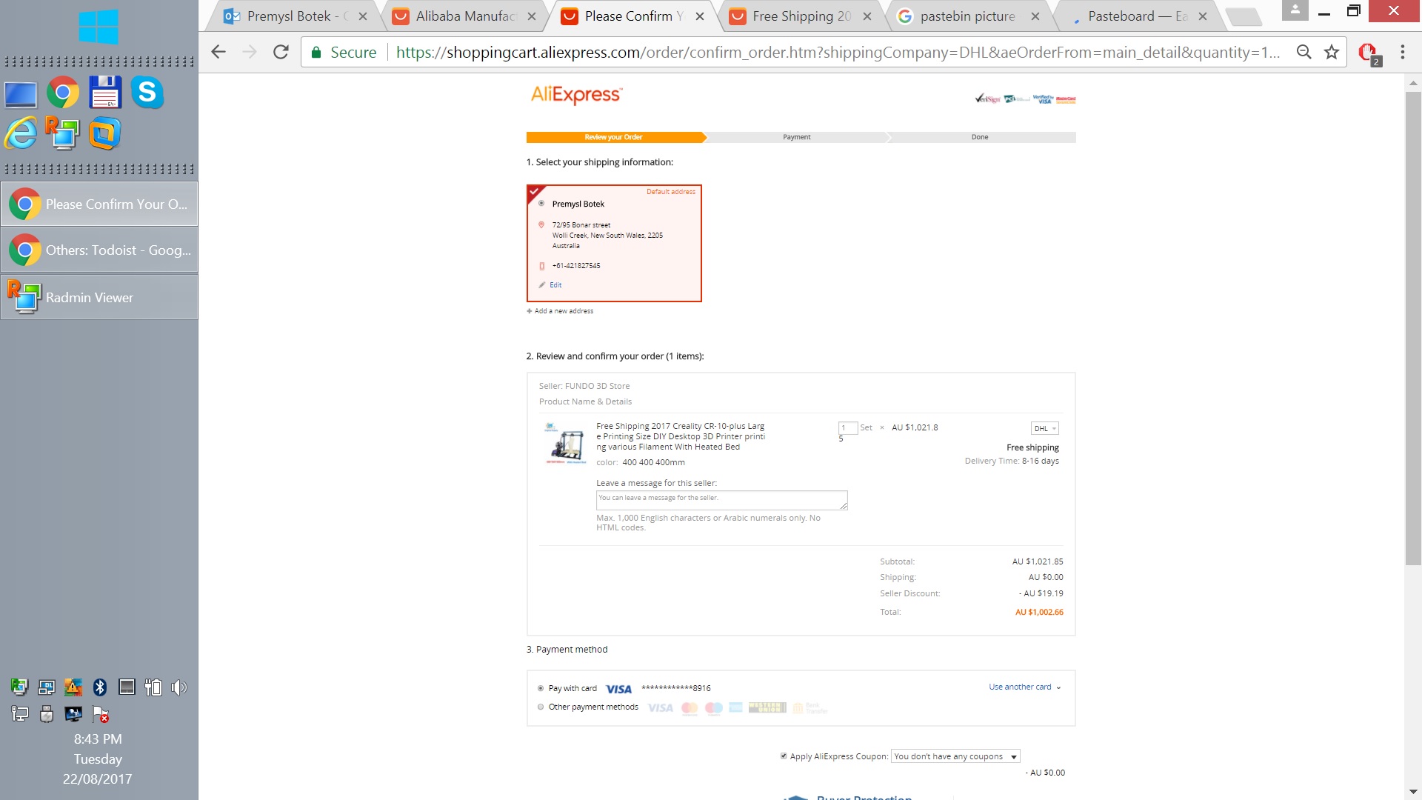The height and width of the screenshot is (800, 1422).
Task: Open the FUNDO 3D Store seller name
Action: (x=597, y=386)
